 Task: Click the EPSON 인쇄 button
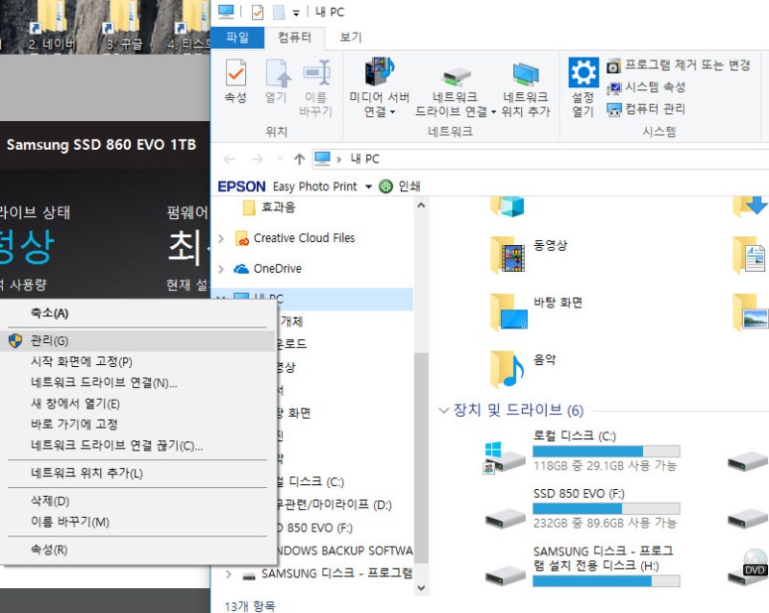click(400, 186)
